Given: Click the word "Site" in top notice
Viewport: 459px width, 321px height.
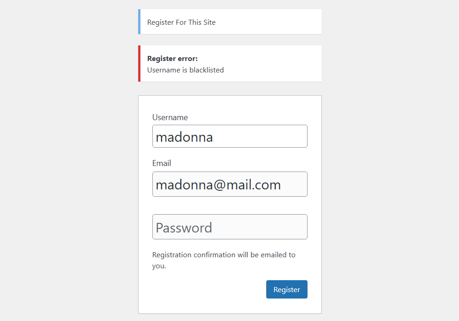Looking at the screenshot, I should [209, 22].
